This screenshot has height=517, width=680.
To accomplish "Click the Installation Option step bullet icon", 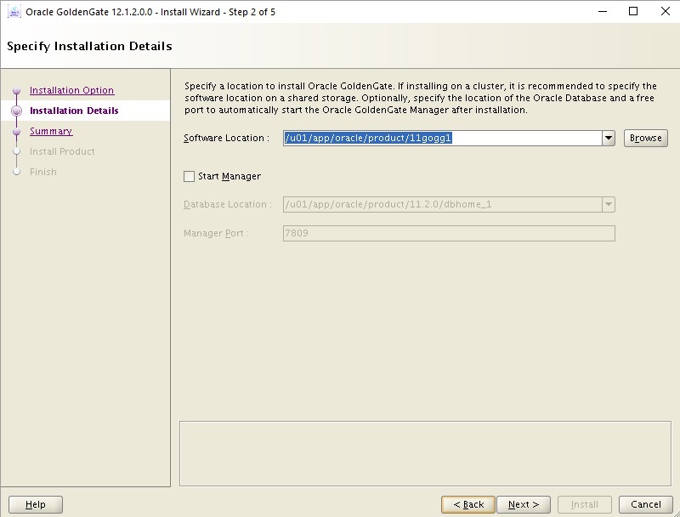I will [x=16, y=91].
